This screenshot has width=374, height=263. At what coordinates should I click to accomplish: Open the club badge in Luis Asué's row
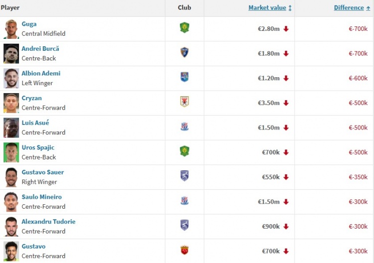pos(185,127)
